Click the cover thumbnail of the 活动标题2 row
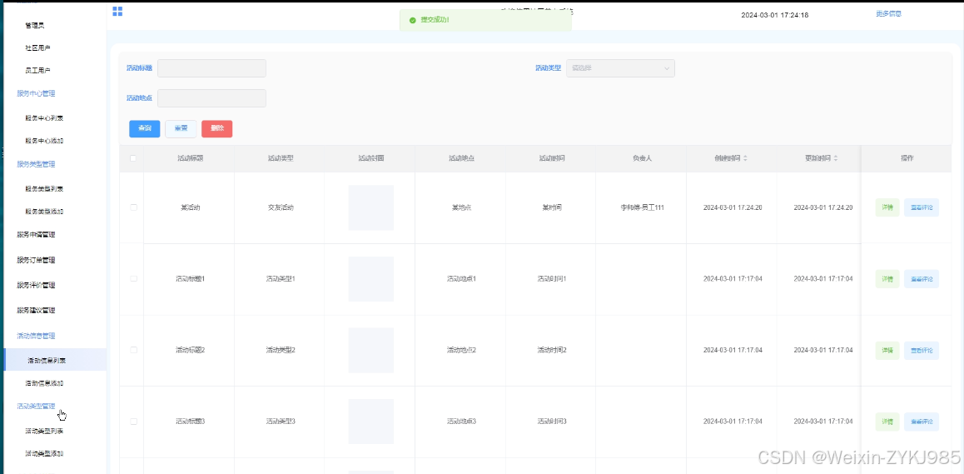The width and height of the screenshot is (964, 474). click(370, 350)
